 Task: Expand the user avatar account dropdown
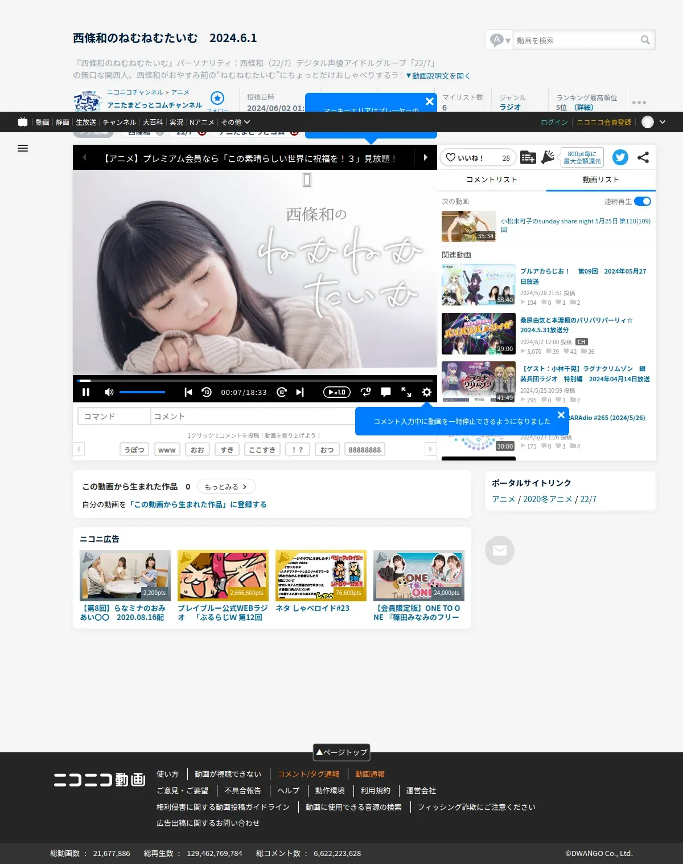coord(653,122)
